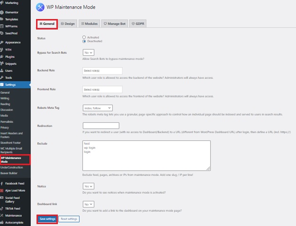Viewport: 296px width, 226px height.
Task: Open Media settings submenu link
Action: point(4,116)
